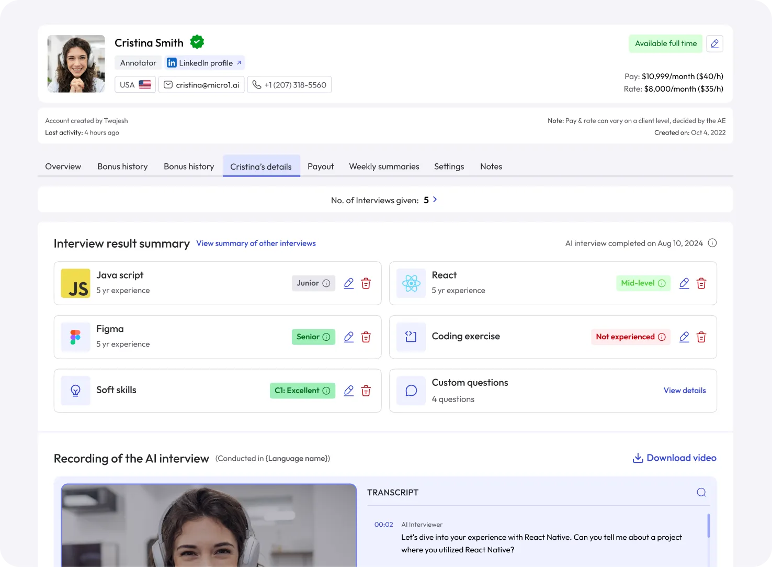The height and width of the screenshot is (567, 772).
Task: Click the Coding exercise code icon
Action: pyautogui.click(x=411, y=337)
